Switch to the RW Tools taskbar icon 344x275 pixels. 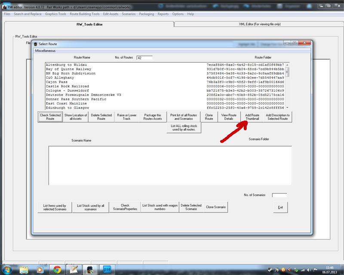click(x=90, y=269)
